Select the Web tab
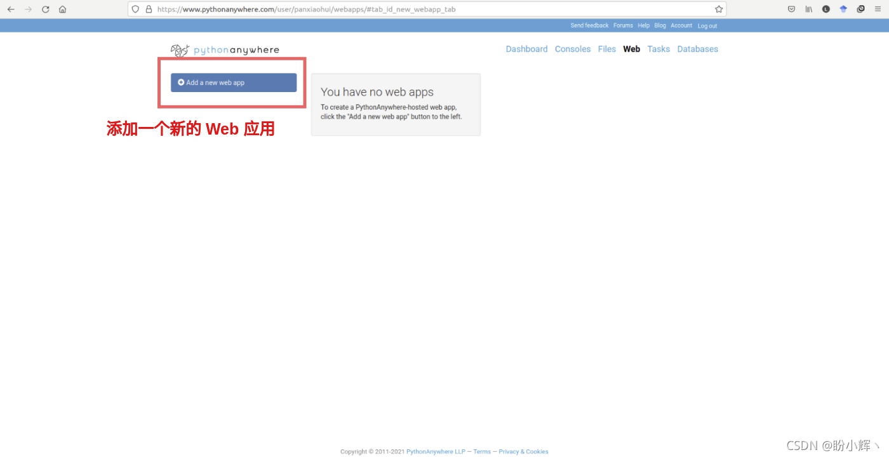The width and height of the screenshot is (889, 457). (x=632, y=49)
